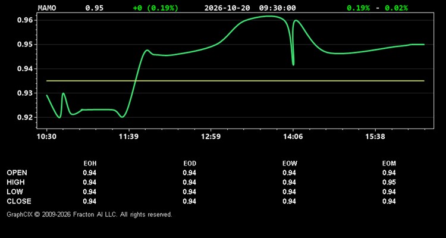Click the EOD CLOSE value 0.94
Image resolution: width=446 pixels, height=238 pixels.
tap(190, 201)
